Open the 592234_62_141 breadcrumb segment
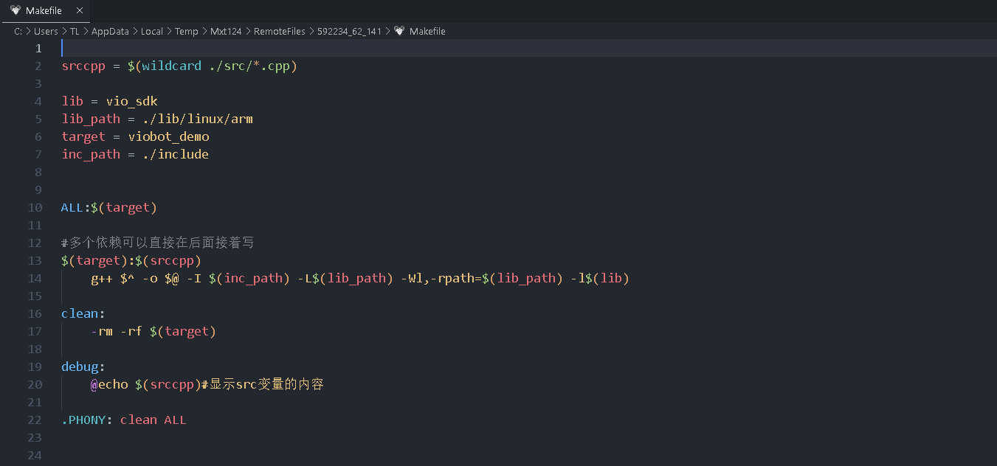Image resolution: width=997 pixels, height=466 pixels. 349,32
